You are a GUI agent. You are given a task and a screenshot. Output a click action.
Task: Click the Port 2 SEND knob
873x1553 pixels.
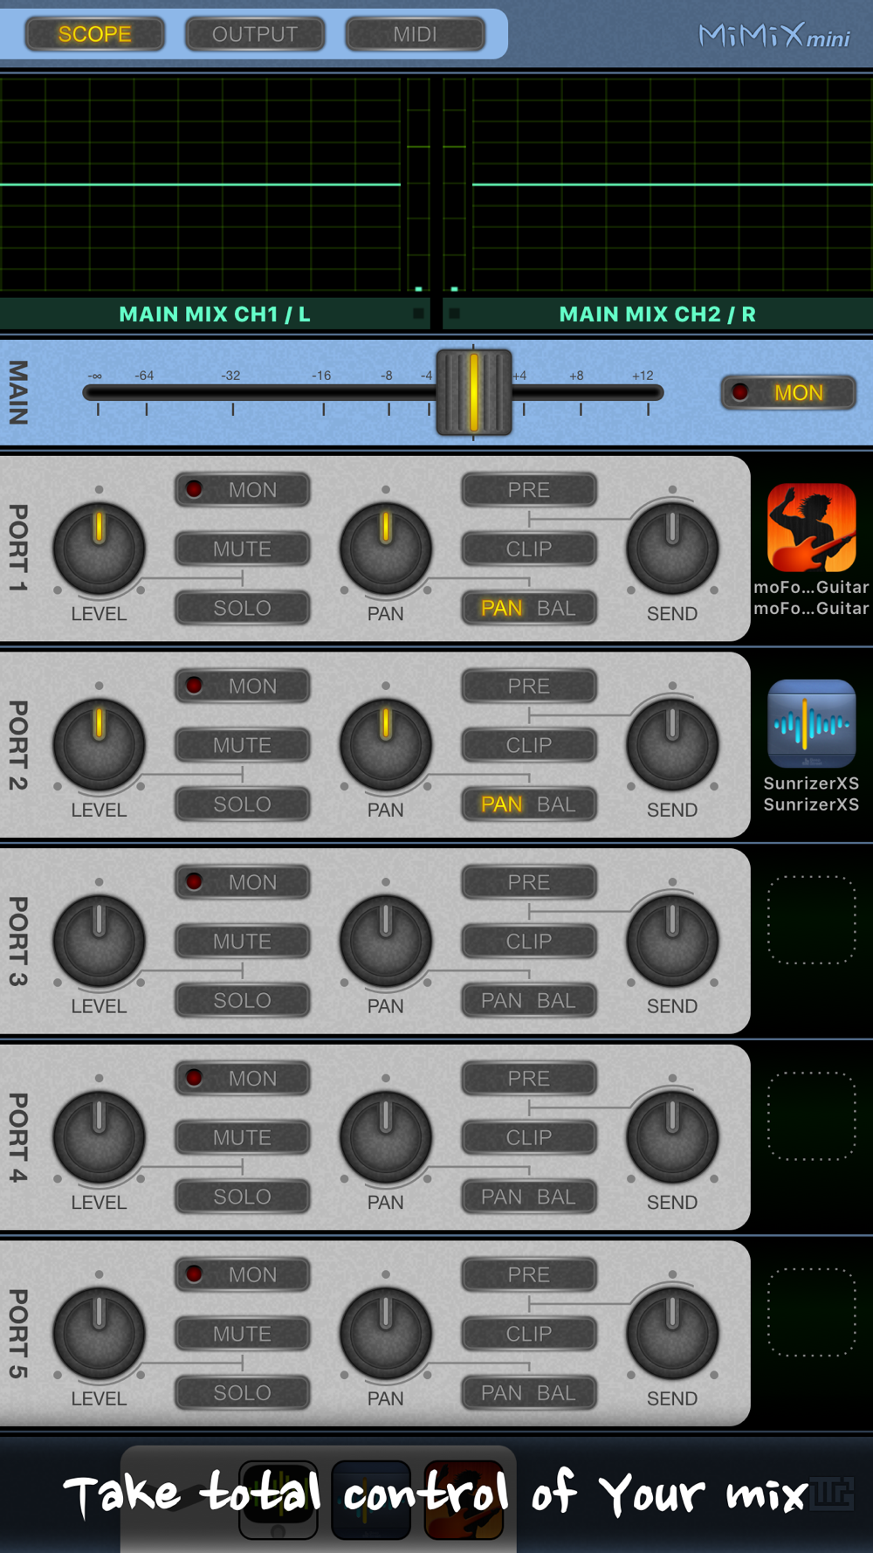[672, 746]
